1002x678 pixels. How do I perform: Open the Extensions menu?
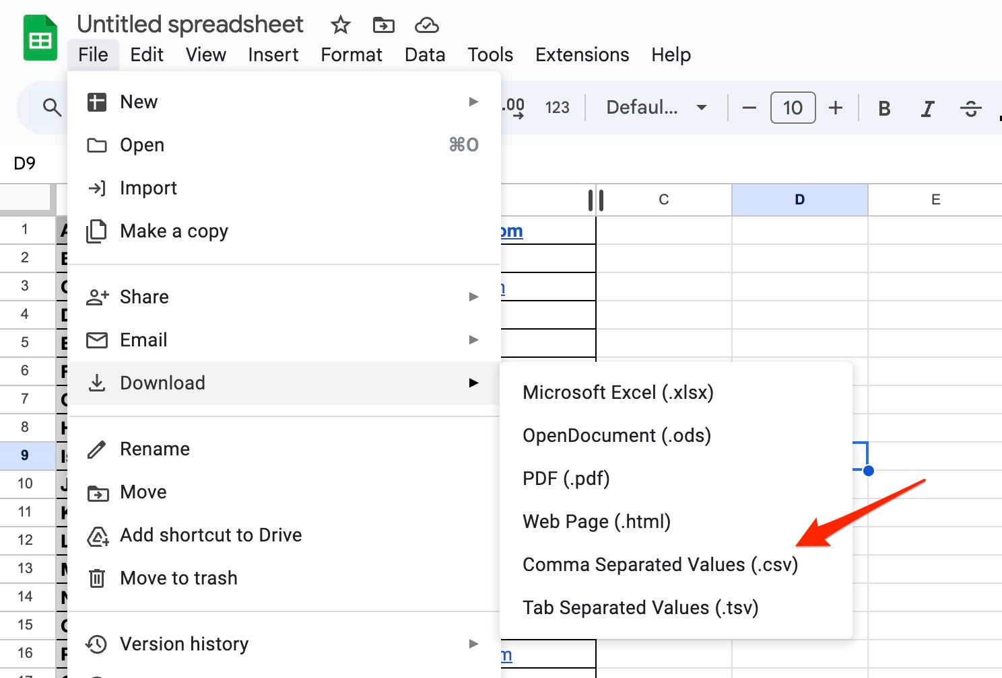tap(582, 54)
